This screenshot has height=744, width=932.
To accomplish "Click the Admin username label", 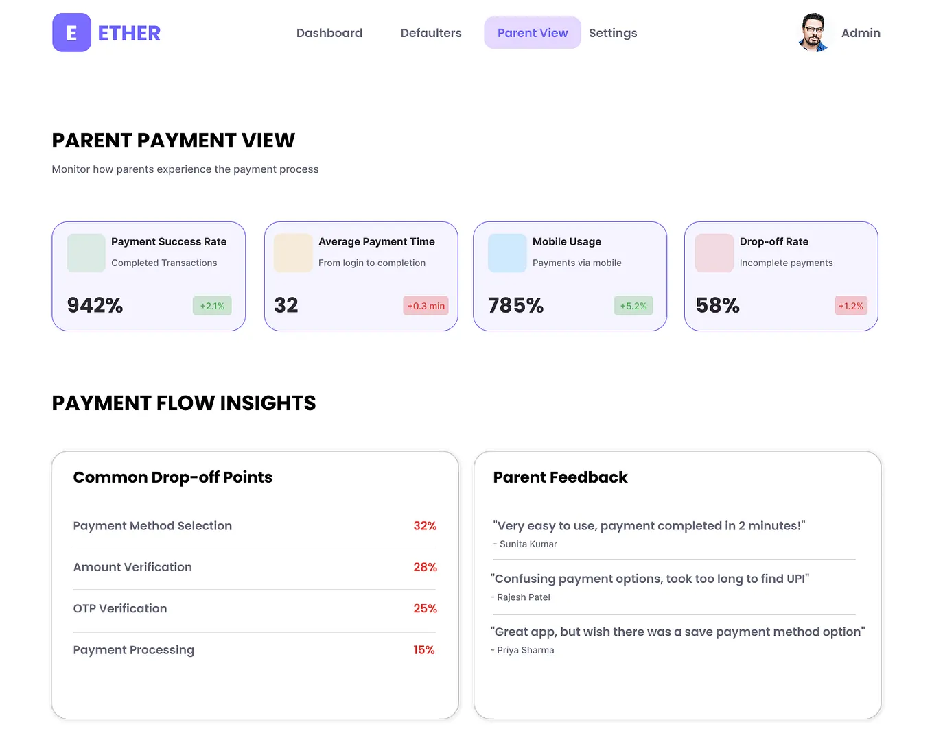I will point(861,33).
